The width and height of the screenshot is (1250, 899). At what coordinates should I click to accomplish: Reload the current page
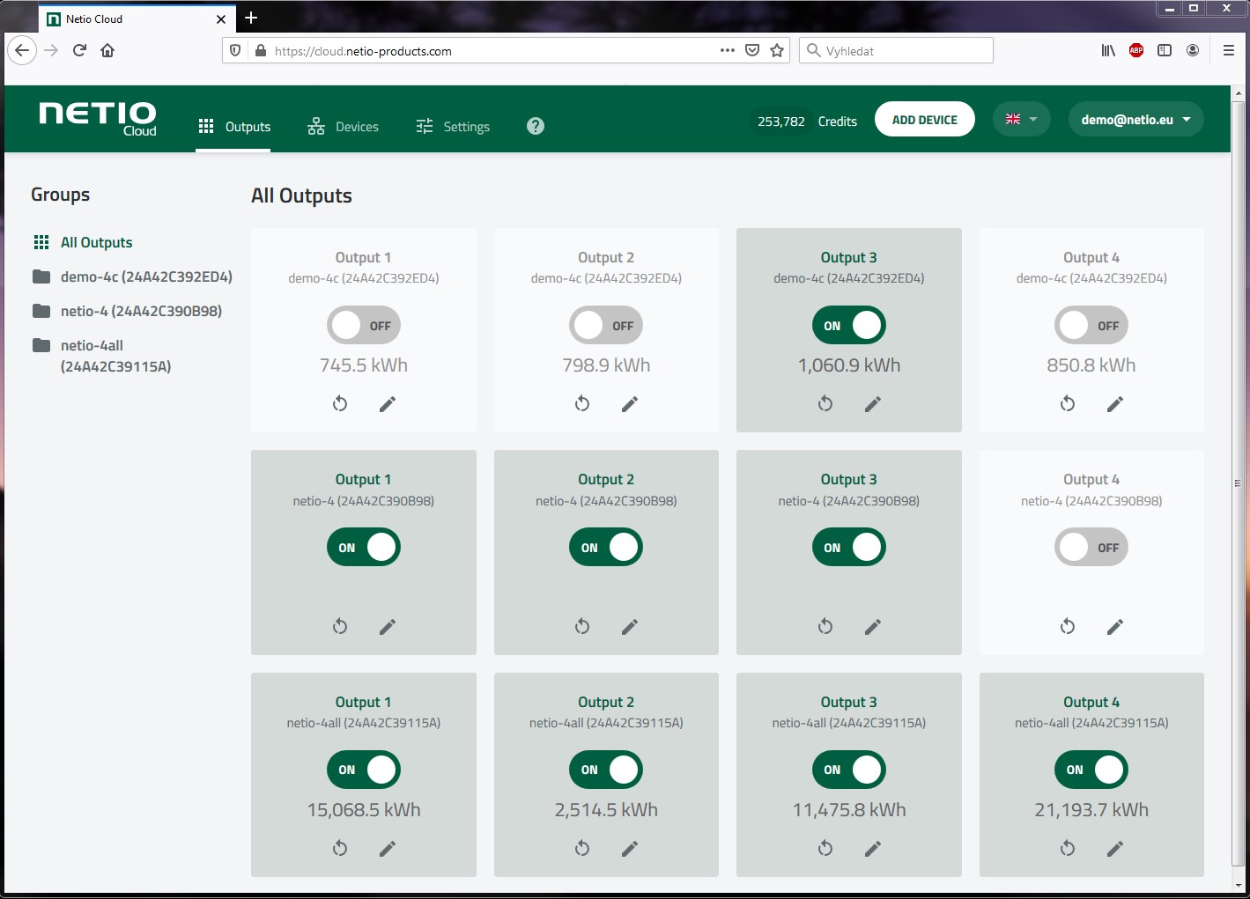79,50
